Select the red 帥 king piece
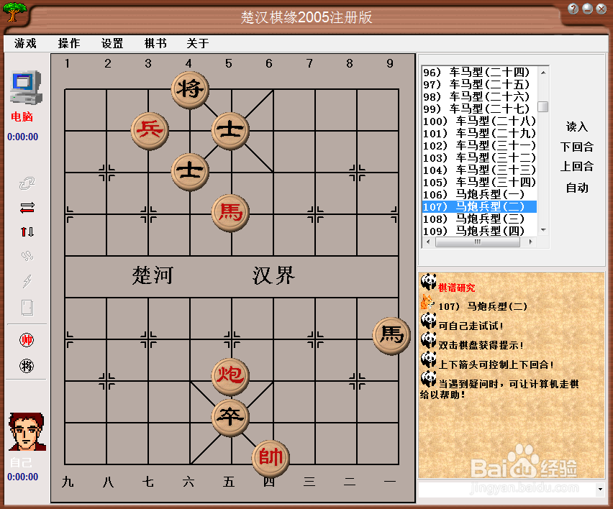Image resolution: width=613 pixels, height=509 pixels. [x=271, y=458]
